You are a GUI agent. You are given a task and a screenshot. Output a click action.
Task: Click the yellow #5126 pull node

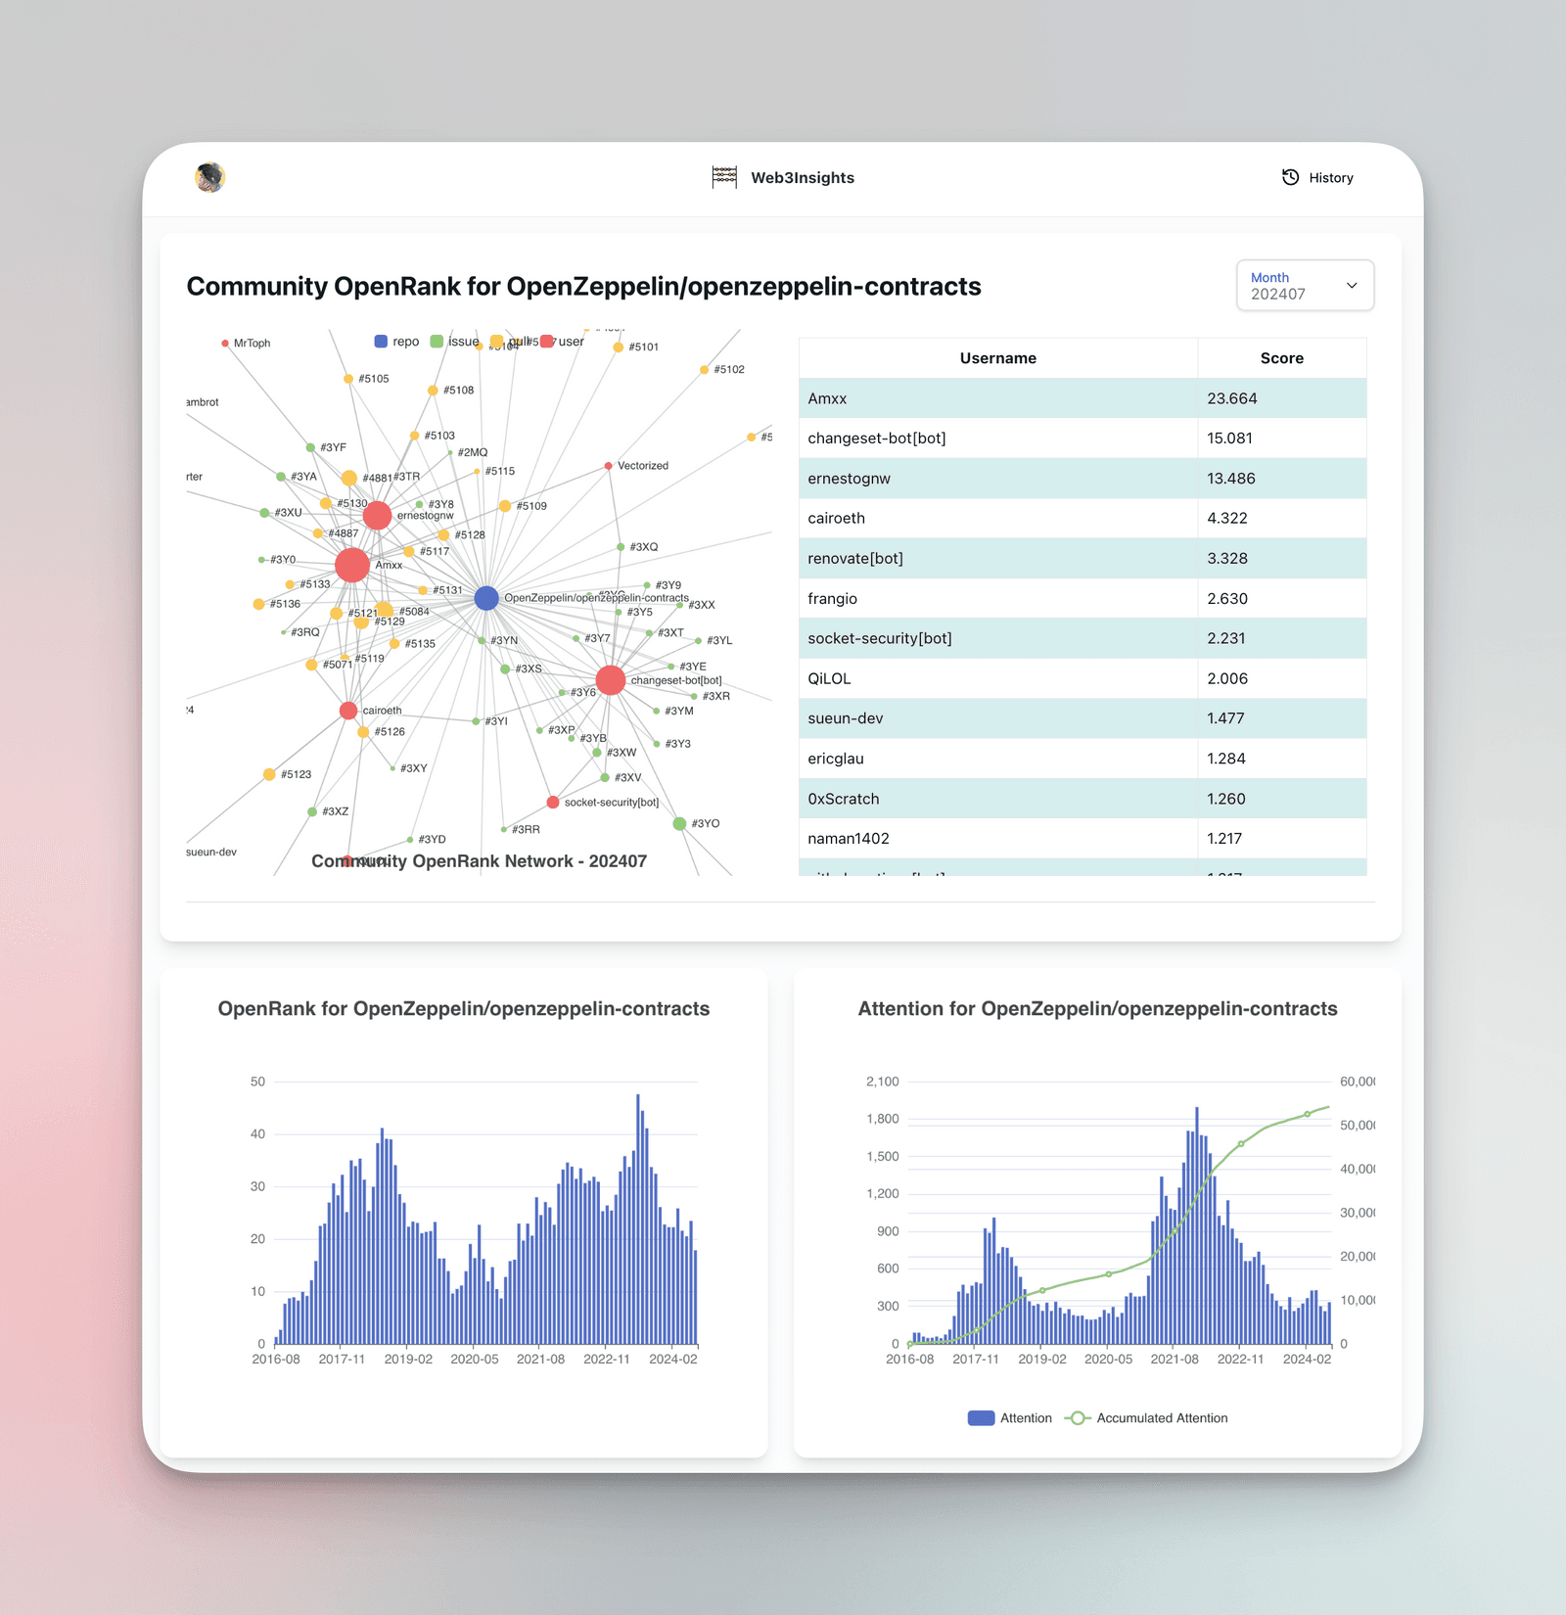coord(363,732)
